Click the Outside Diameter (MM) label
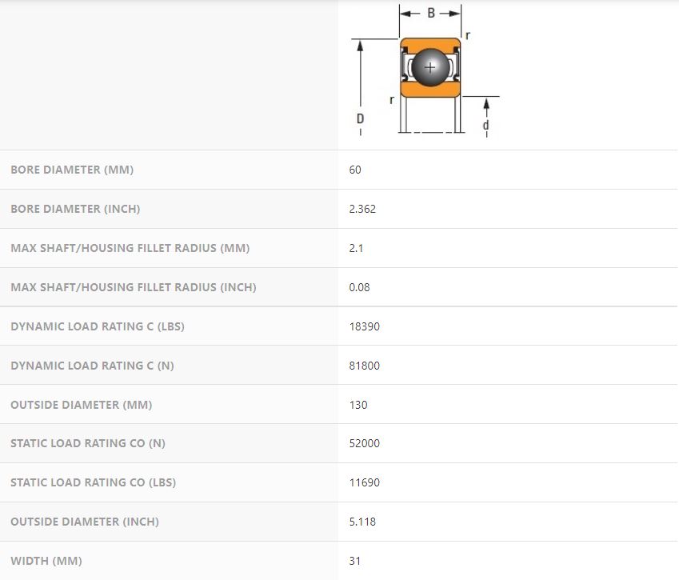Screen dimensions: 679x580 [x=81, y=405]
